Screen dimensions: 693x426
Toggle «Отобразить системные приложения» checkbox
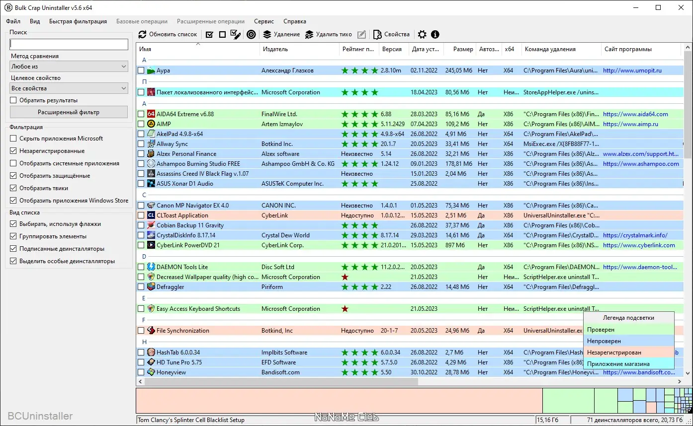[x=13, y=163]
